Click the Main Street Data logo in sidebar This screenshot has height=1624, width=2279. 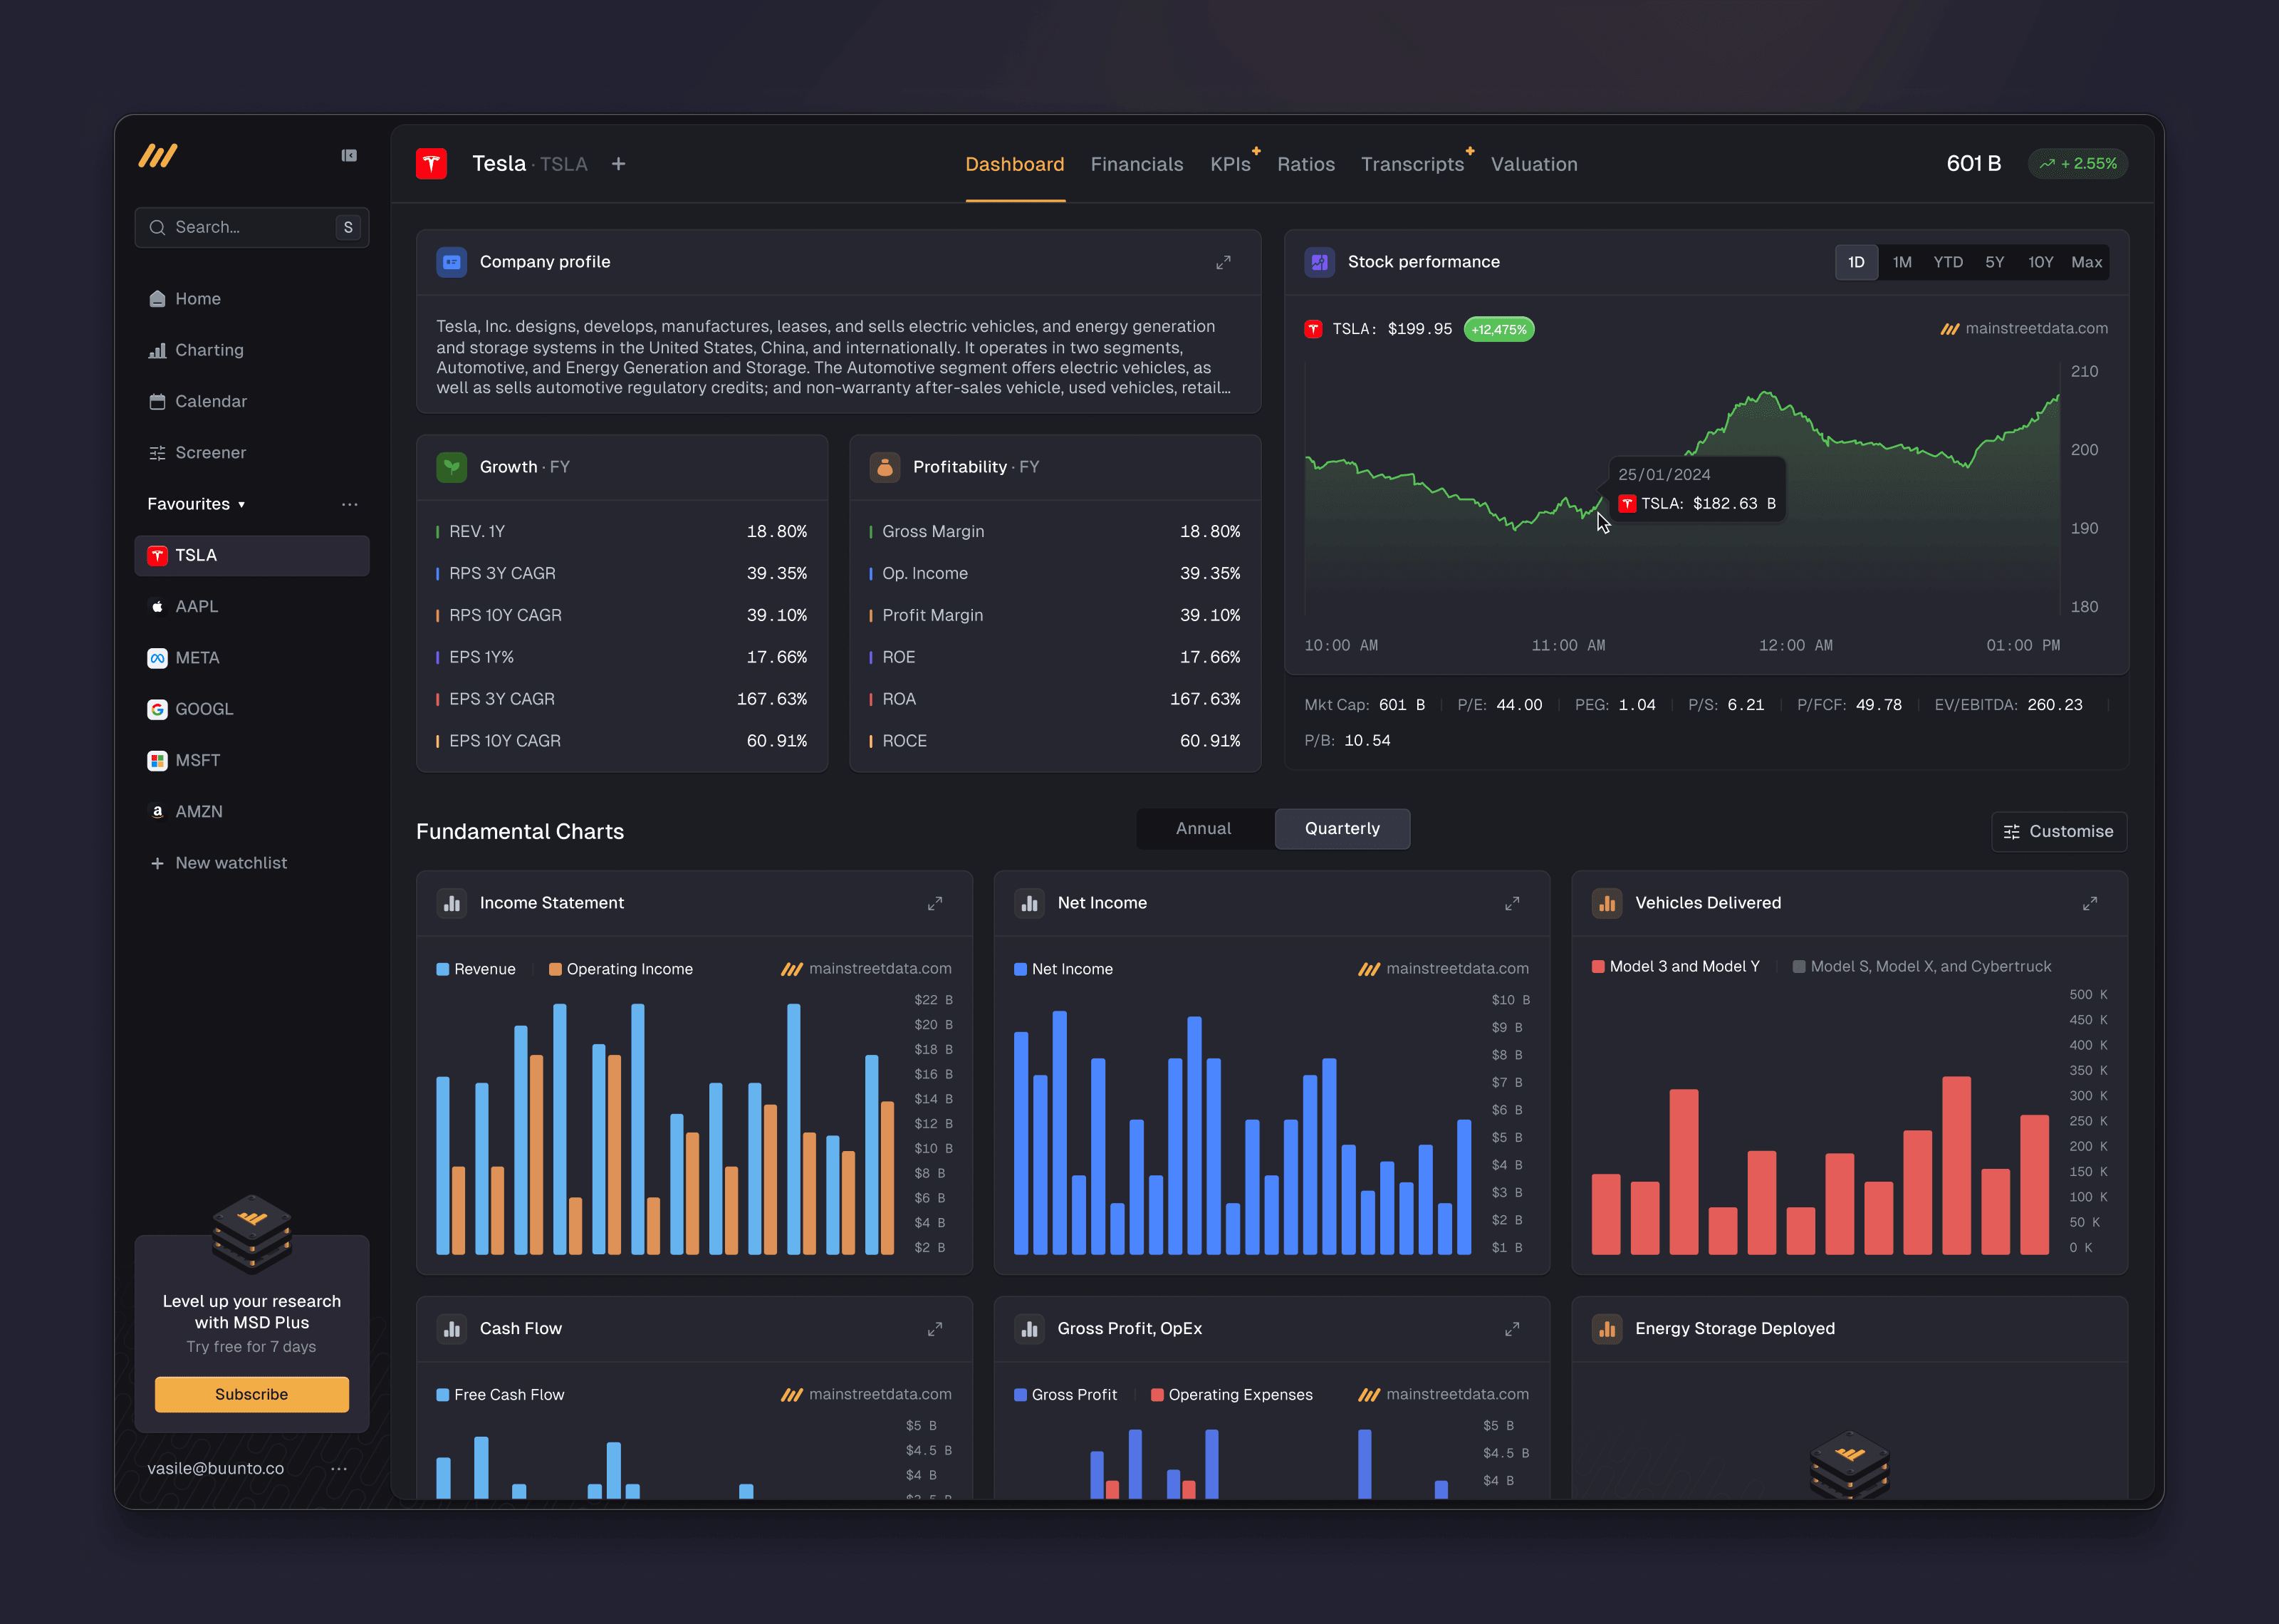158,155
